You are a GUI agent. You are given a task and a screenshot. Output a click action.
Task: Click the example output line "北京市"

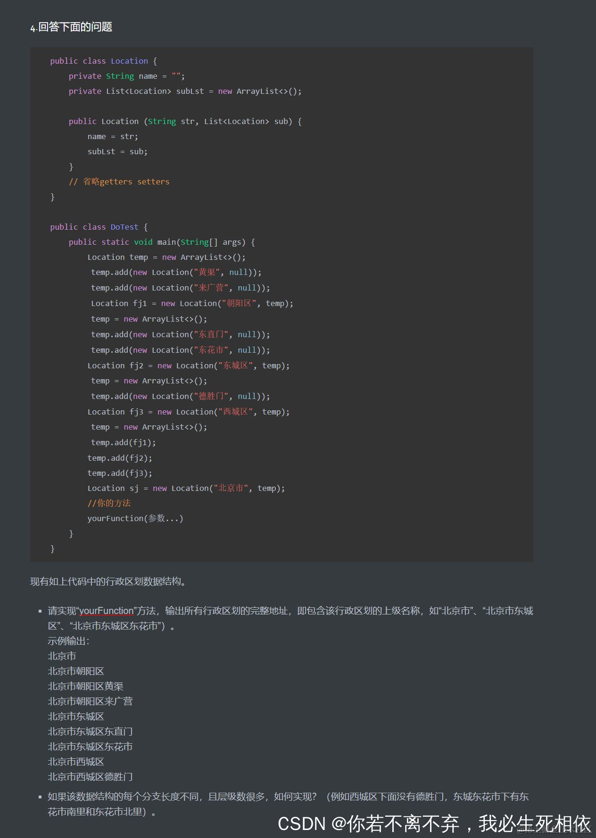(62, 656)
